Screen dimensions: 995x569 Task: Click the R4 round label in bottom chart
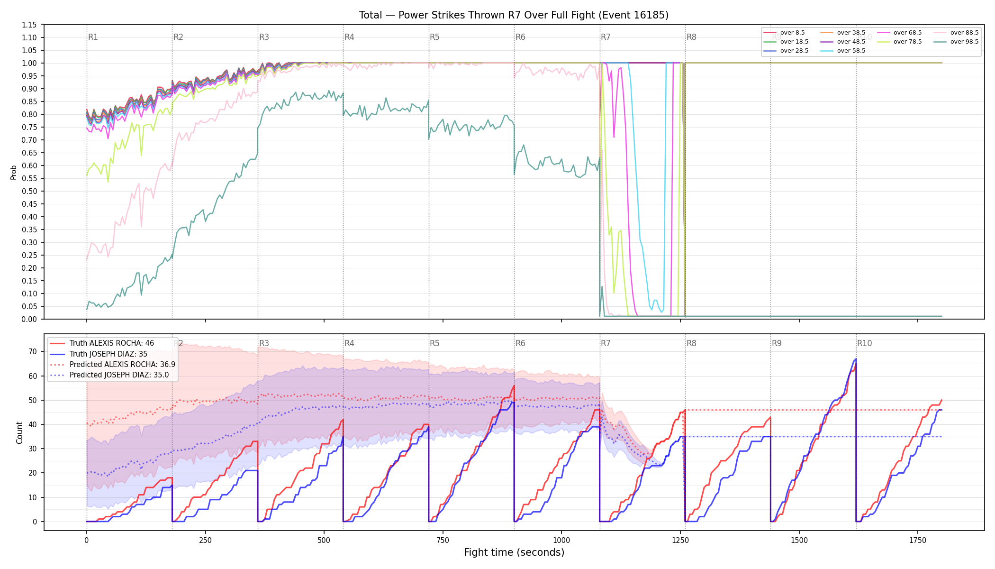pos(349,343)
